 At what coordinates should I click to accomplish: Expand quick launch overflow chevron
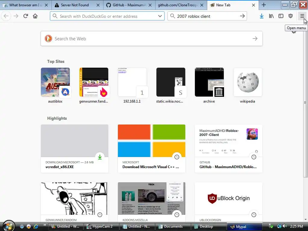pos(45,225)
